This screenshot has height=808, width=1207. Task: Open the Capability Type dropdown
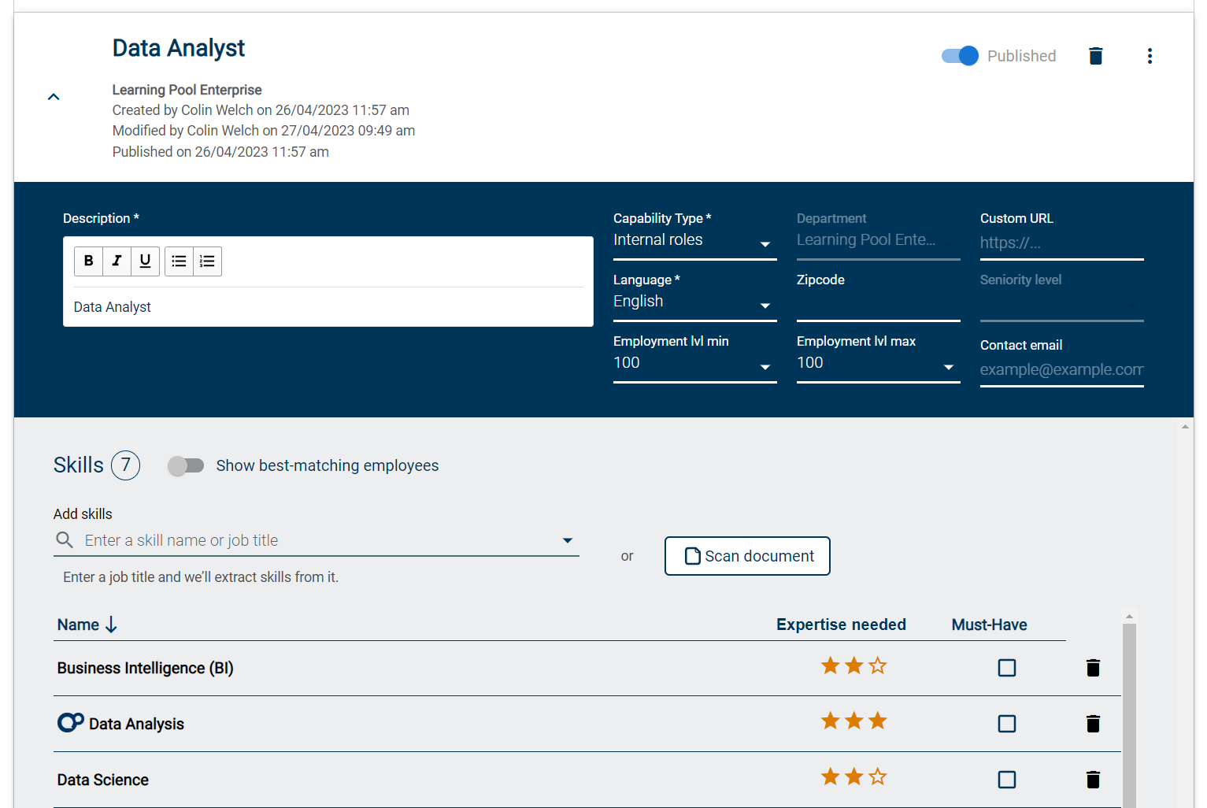(694, 241)
